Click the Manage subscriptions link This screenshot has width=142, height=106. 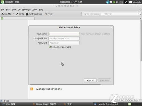(49, 89)
